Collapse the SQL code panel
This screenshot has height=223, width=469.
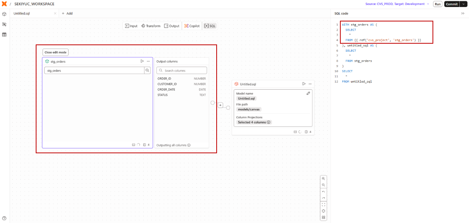pos(463,13)
